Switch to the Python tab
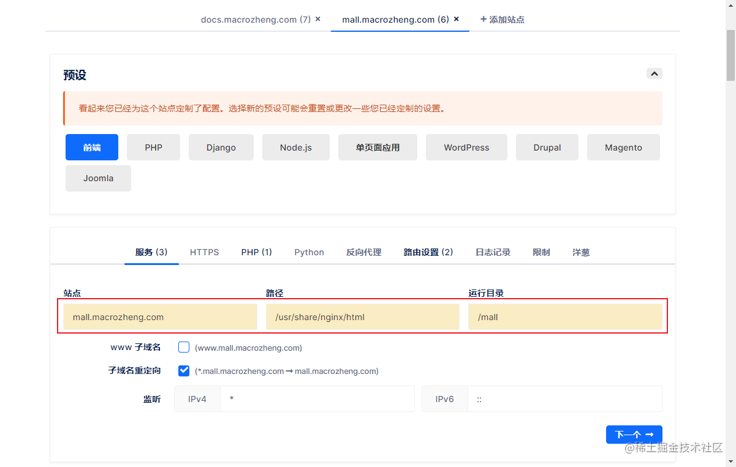736x467 pixels. (x=309, y=252)
